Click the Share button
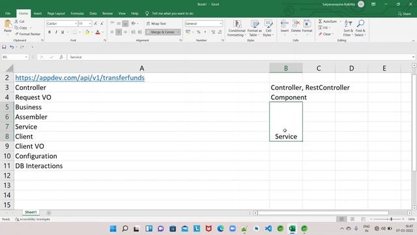This screenshot has width=417, height=235. (404, 14)
